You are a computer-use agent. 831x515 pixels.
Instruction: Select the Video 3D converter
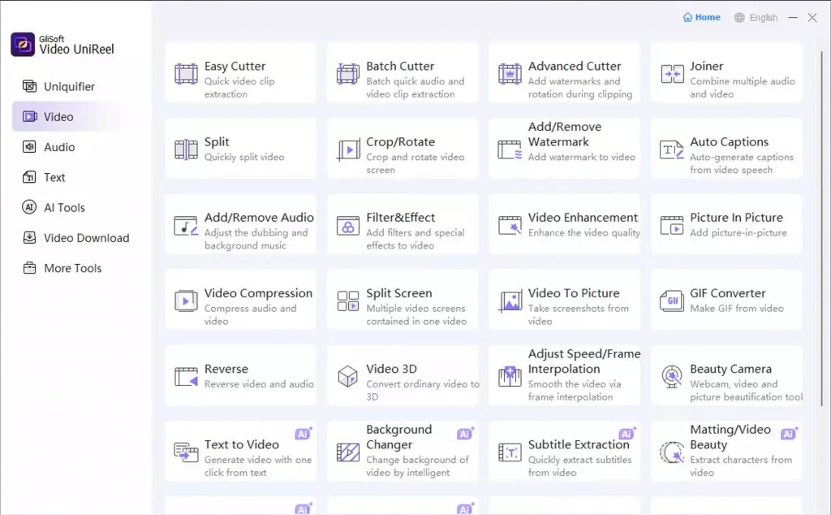(403, 375)
